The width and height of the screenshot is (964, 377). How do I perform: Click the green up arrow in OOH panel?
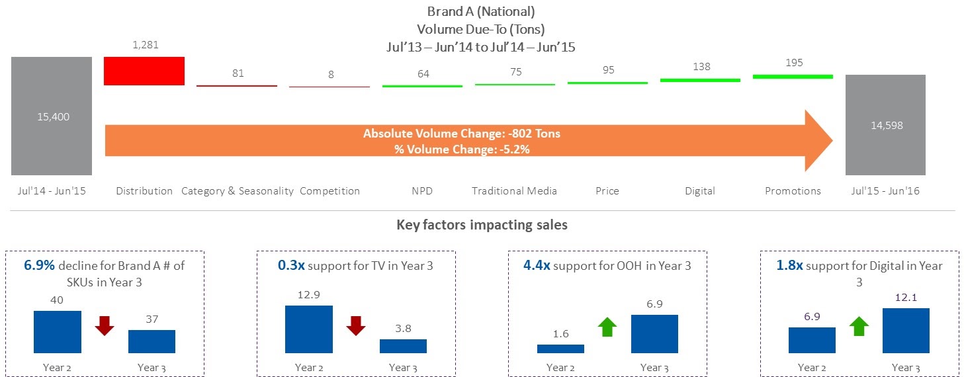tap(607, 326)
